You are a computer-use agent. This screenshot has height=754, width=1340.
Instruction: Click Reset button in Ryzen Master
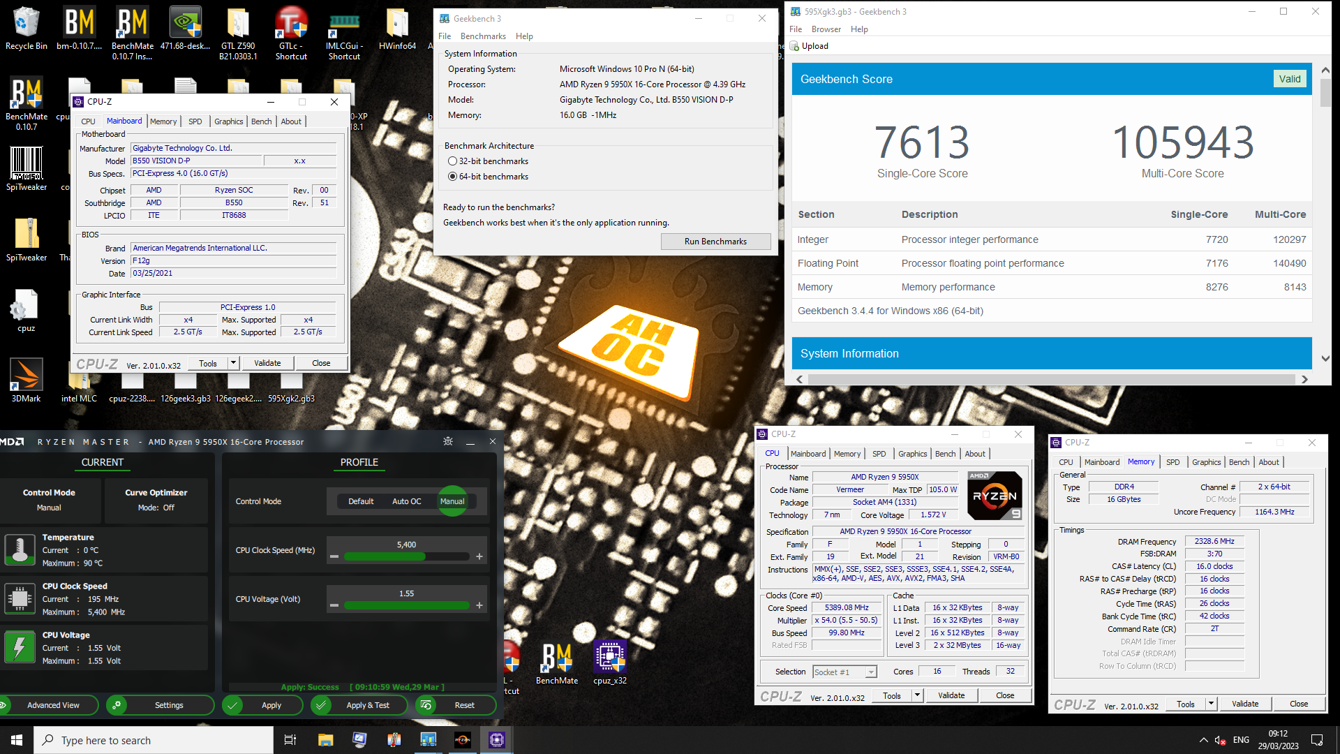(456, 705)
